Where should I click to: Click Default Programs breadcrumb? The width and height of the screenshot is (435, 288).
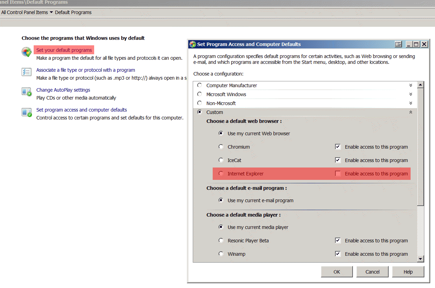[x=73, y=12]
